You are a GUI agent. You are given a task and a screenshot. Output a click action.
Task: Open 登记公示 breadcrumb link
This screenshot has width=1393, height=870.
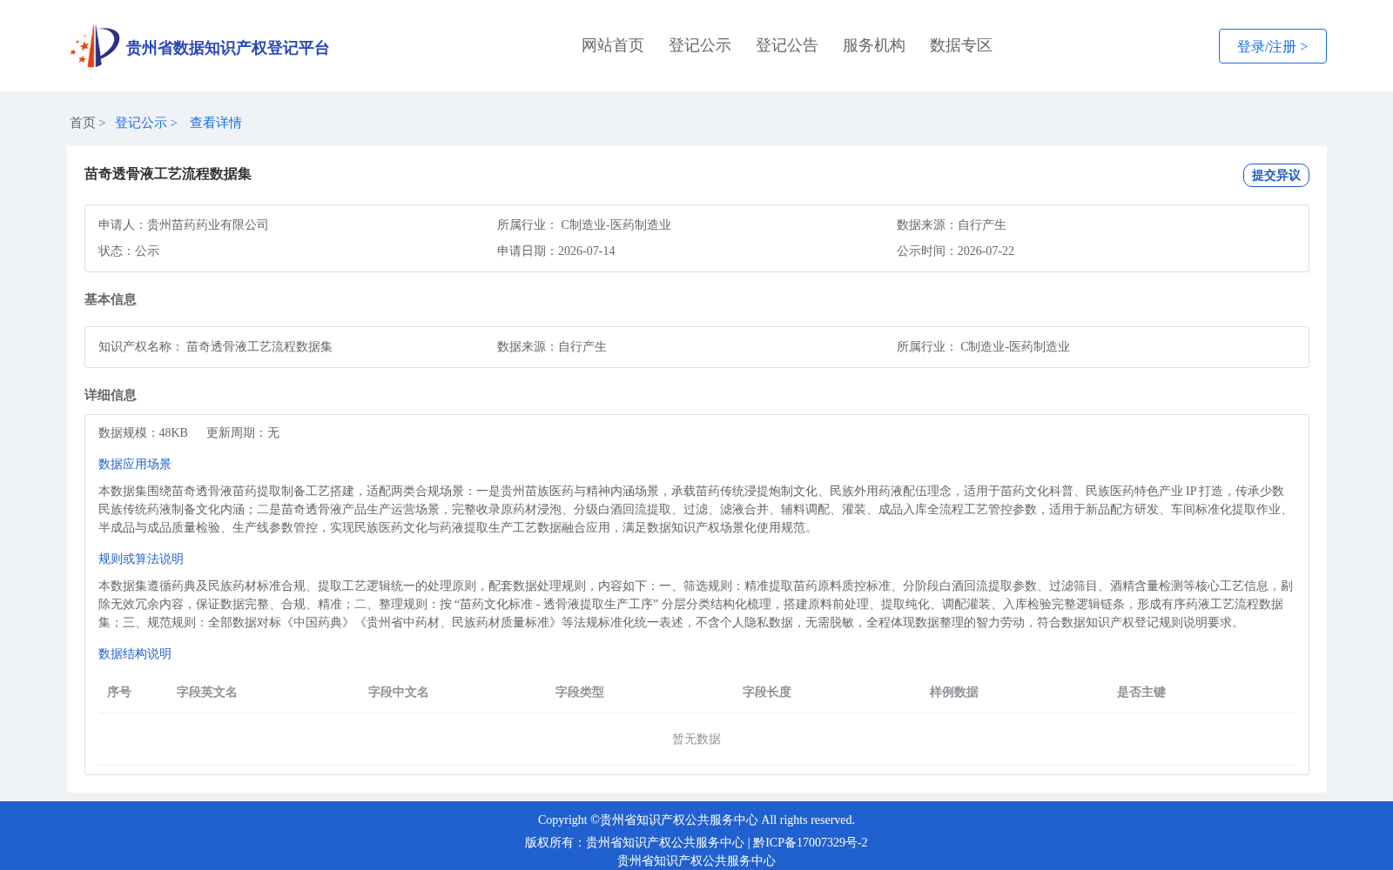[145, 123]
